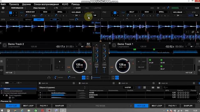Click the waveform link icon at right
This screenshot has width=200, height=112.
(x=193, y=32)
